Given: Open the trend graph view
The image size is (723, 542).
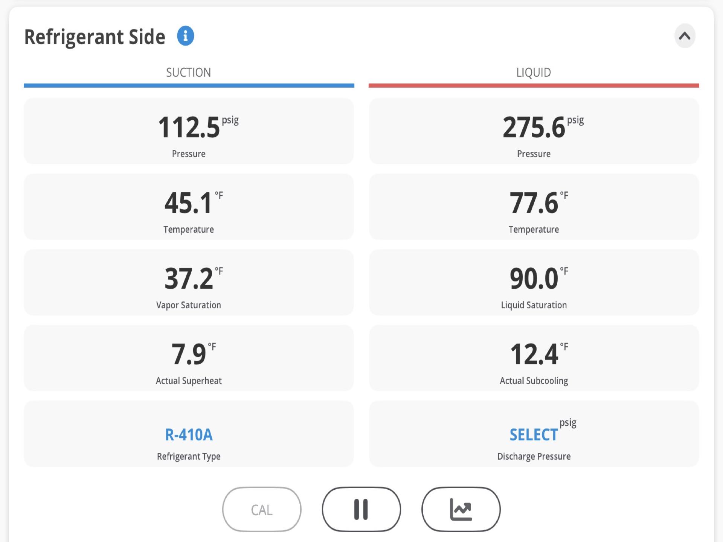Looking at the screenshot, I should (x=461, y=509).
